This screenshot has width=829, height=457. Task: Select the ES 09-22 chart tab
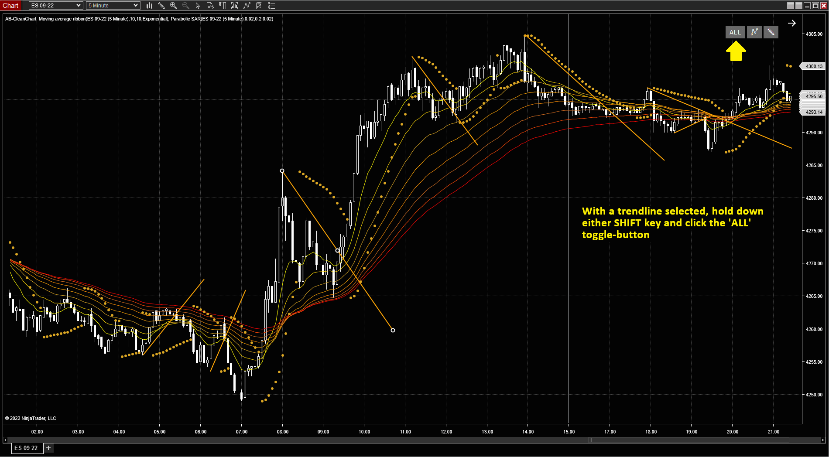(x=26, y=448)
